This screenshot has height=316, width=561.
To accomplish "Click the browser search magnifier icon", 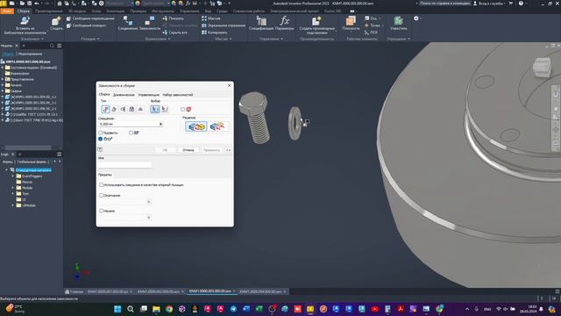I will pos(52,46).
